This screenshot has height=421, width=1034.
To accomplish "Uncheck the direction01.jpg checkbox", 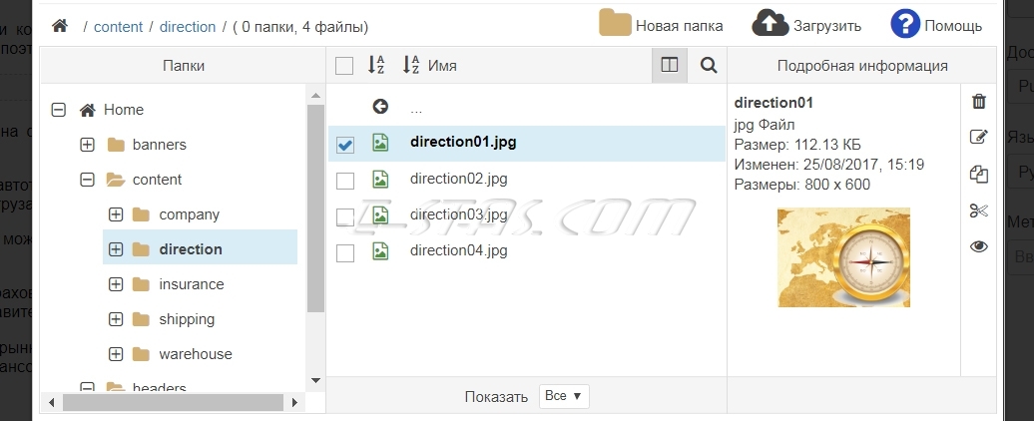I will [345, 145].
